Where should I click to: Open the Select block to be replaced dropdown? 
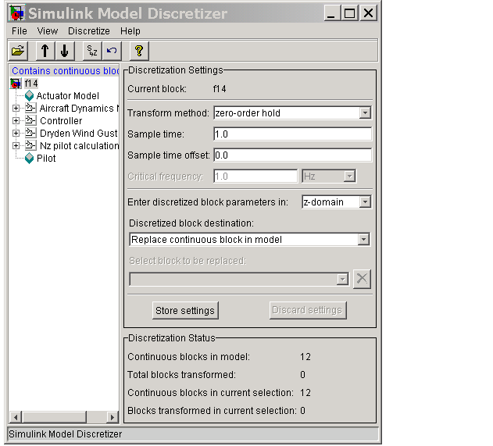(x=342, y=279)
